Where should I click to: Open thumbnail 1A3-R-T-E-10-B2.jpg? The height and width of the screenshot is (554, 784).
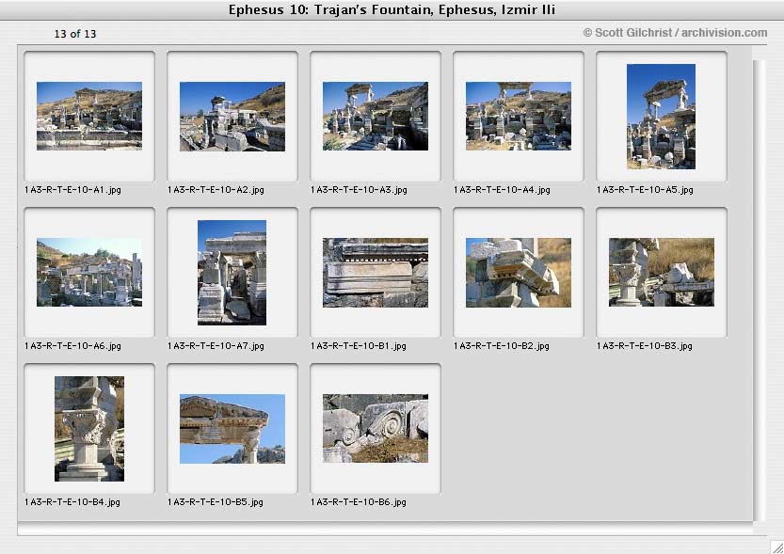click(x=519, y=272)
